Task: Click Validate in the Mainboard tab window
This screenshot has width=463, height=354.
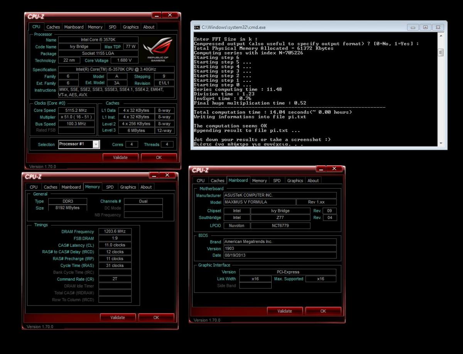Action: (x=285, y=311)
